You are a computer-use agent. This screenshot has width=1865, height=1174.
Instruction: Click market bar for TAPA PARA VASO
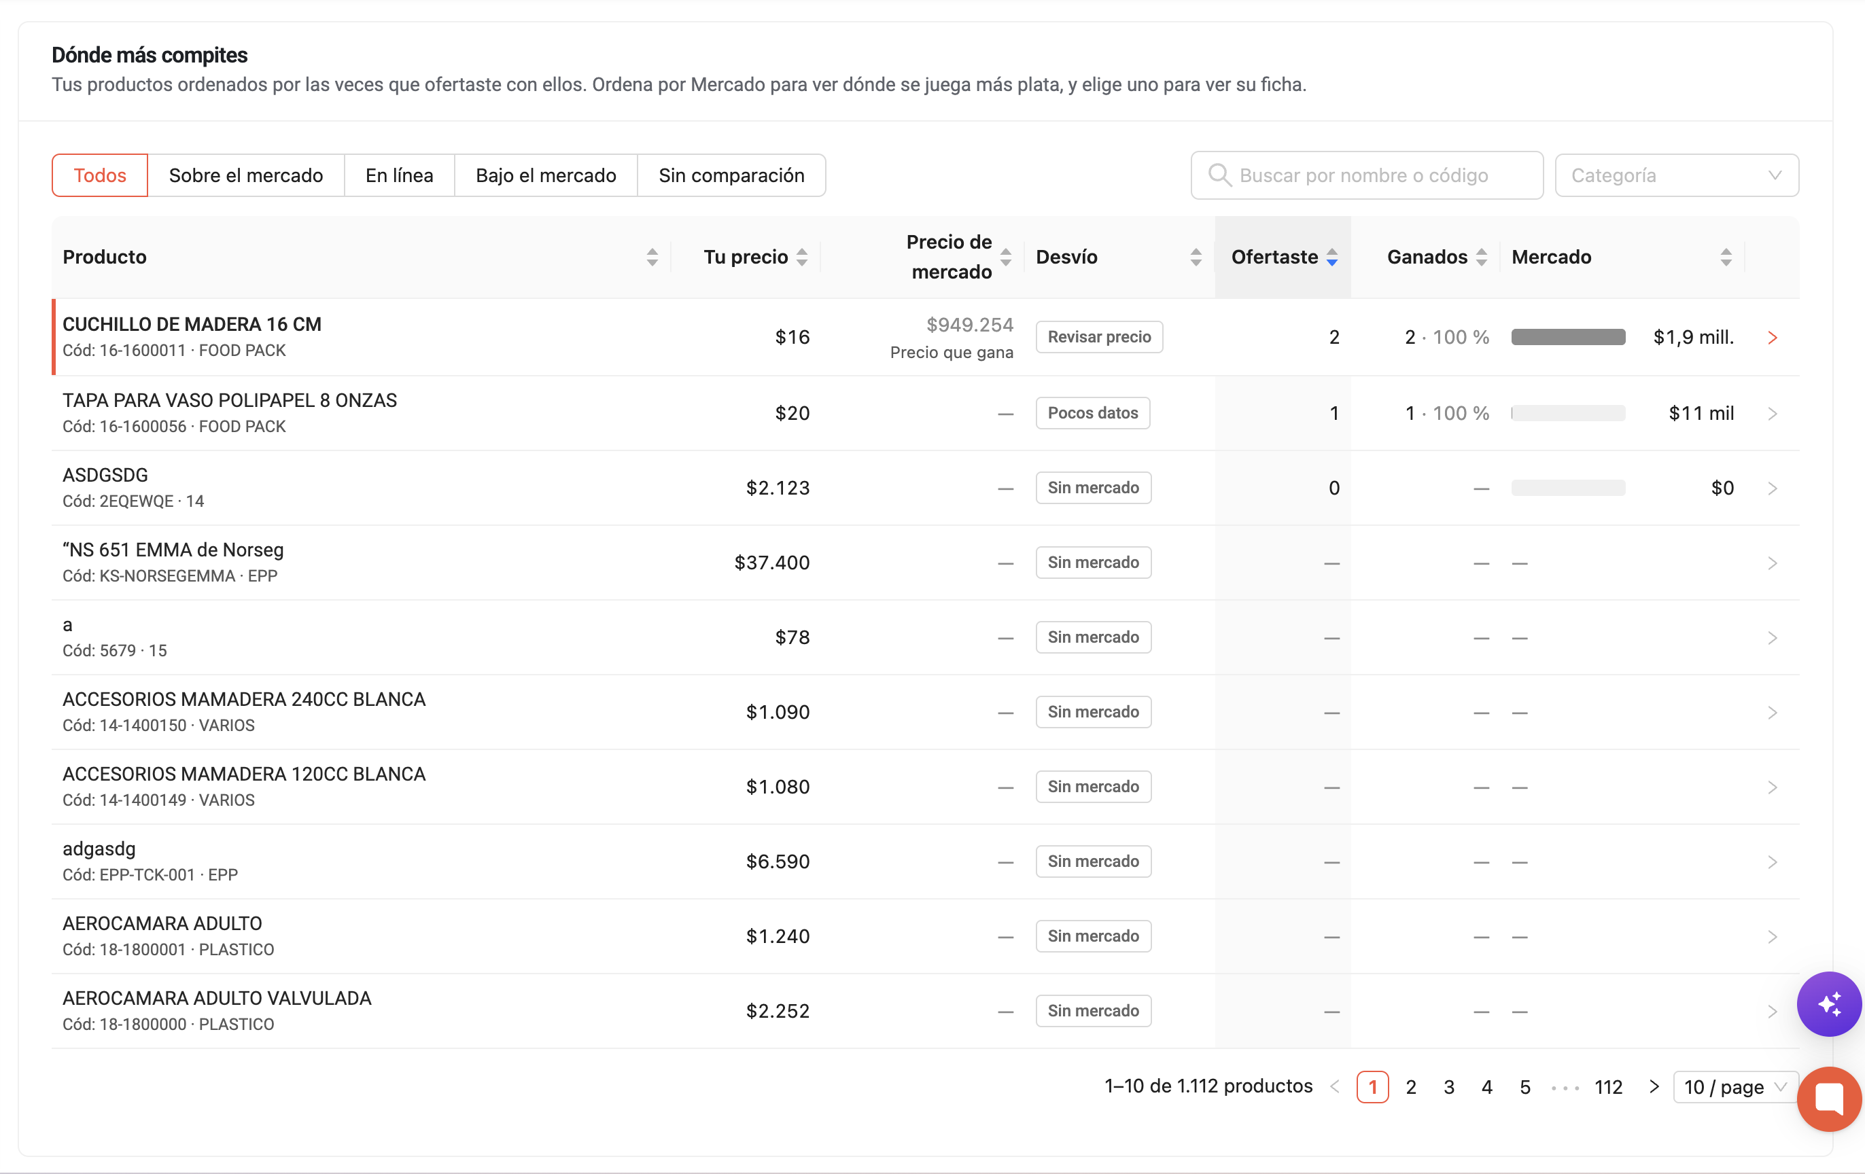(1567, 413)
